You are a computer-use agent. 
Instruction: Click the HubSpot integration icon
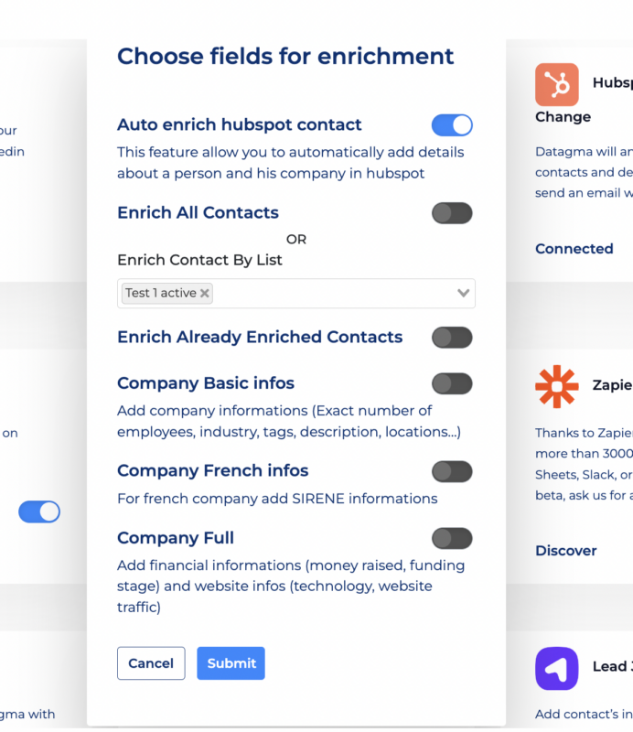click(556, 84)
